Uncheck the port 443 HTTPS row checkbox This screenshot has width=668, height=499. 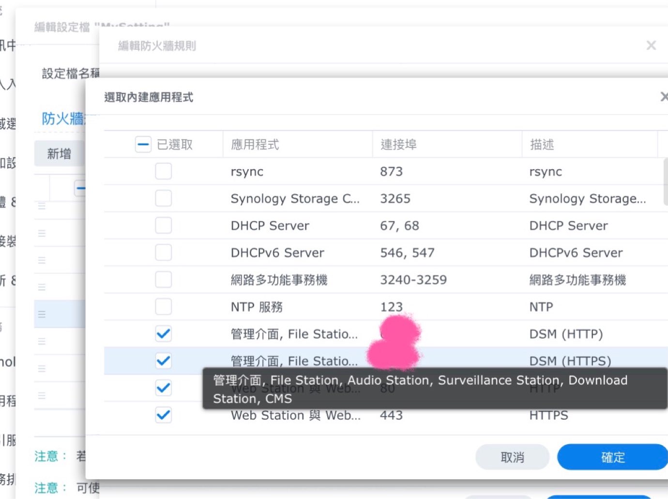[x=164, y=415]
